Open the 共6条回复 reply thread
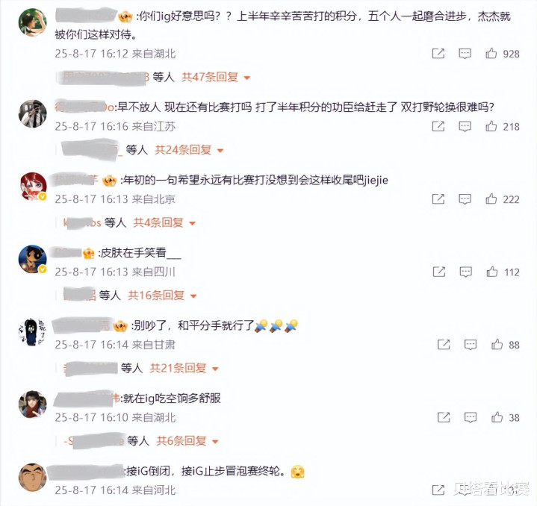 click(187, 440)
